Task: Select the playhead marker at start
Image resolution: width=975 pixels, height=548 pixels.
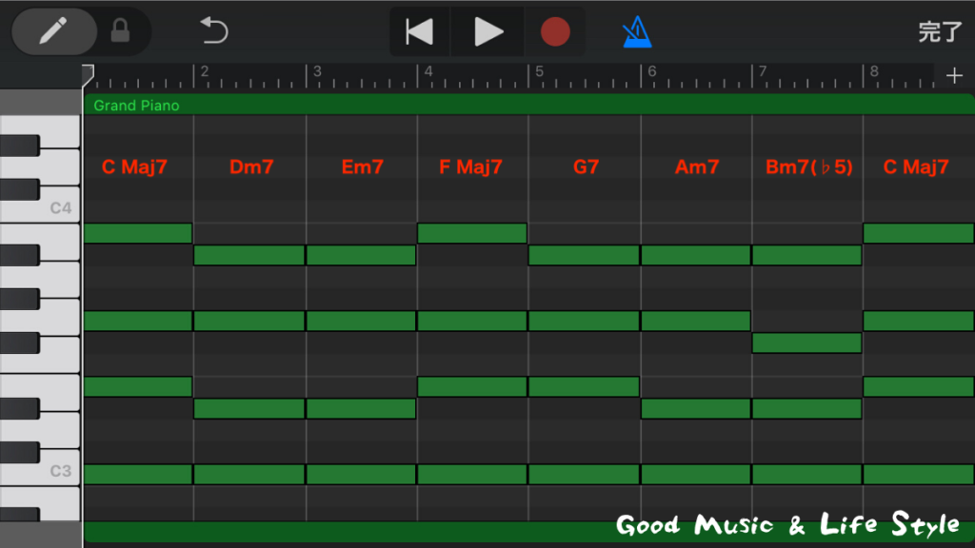Action: tap(88, 75)
